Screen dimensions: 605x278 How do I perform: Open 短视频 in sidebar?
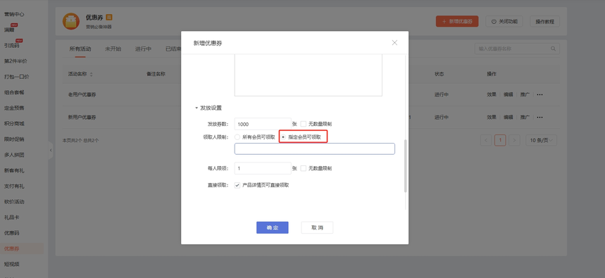pyautogui.click(x=11, y=264)
